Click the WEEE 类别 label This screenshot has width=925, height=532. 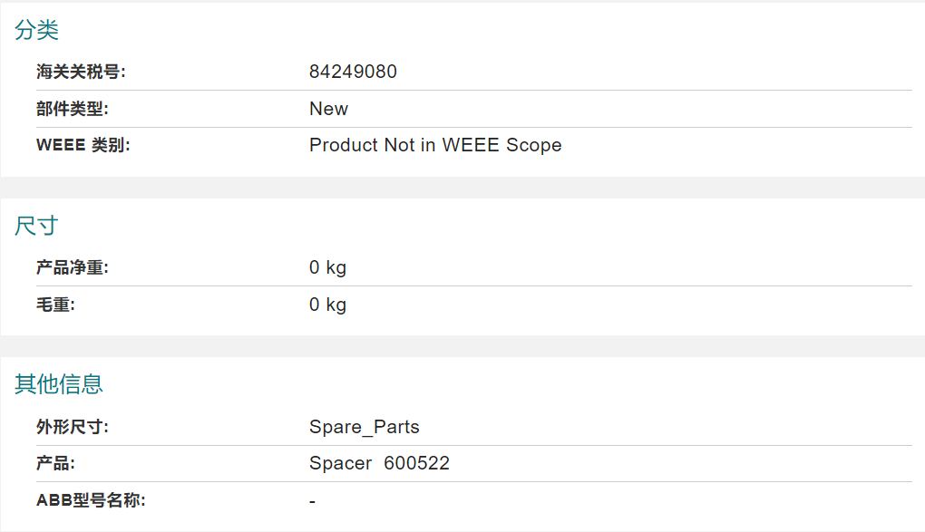point(83,145)
